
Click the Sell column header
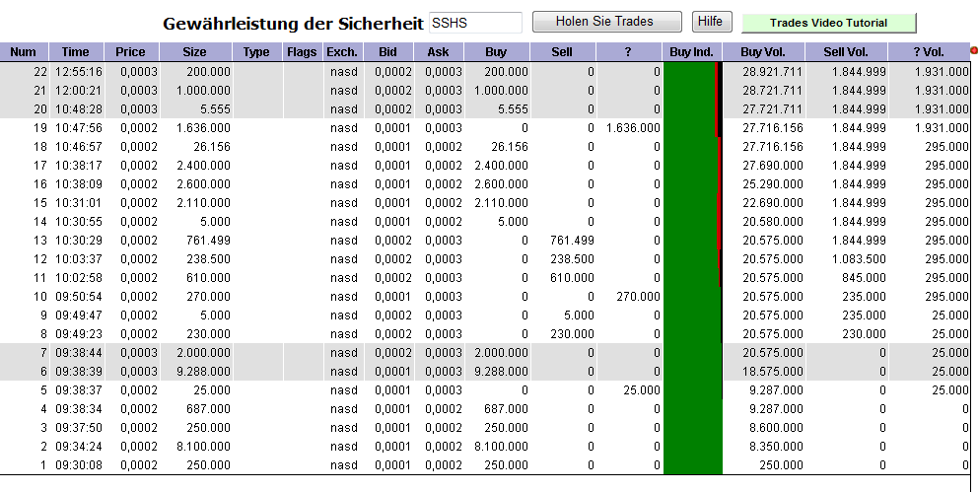[562, 52]
